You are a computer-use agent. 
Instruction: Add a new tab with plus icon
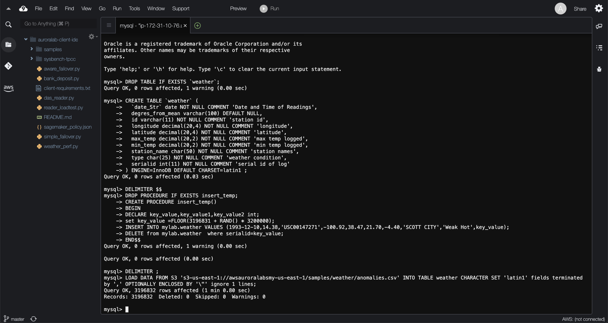point(197,26)
